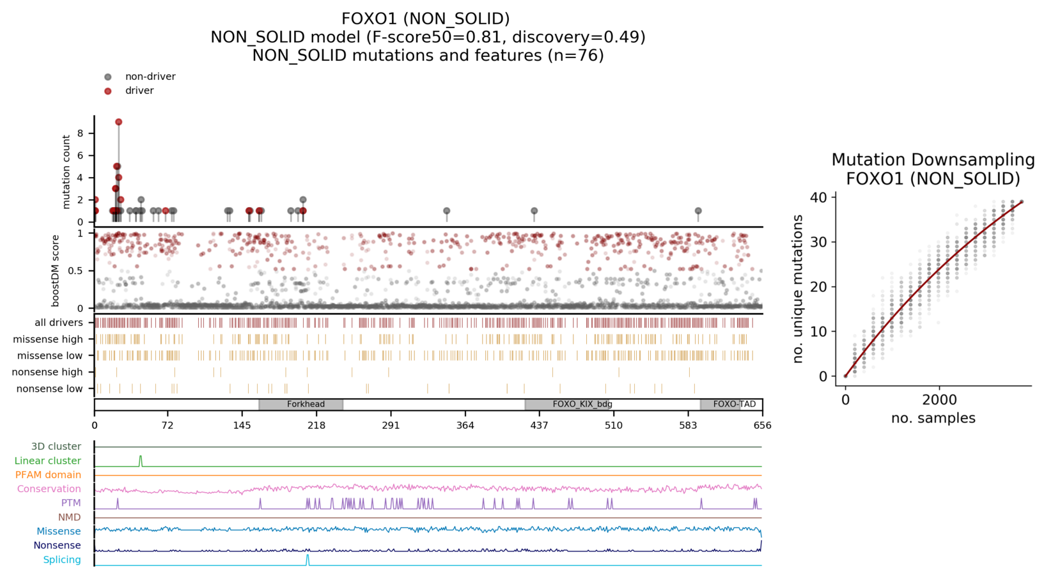Click the orange PFAM domain label
The height and width of the screenshot is (579, 1044).
tap(48, 475)
